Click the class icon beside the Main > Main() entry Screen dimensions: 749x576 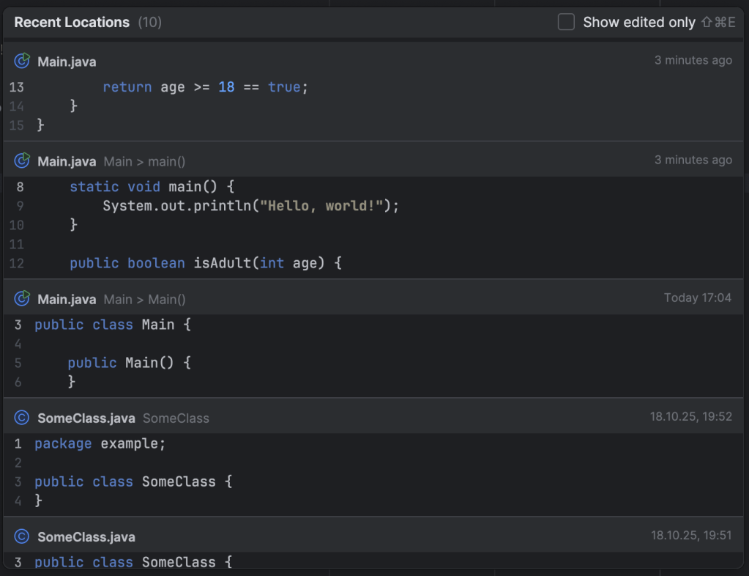[21, 298]
